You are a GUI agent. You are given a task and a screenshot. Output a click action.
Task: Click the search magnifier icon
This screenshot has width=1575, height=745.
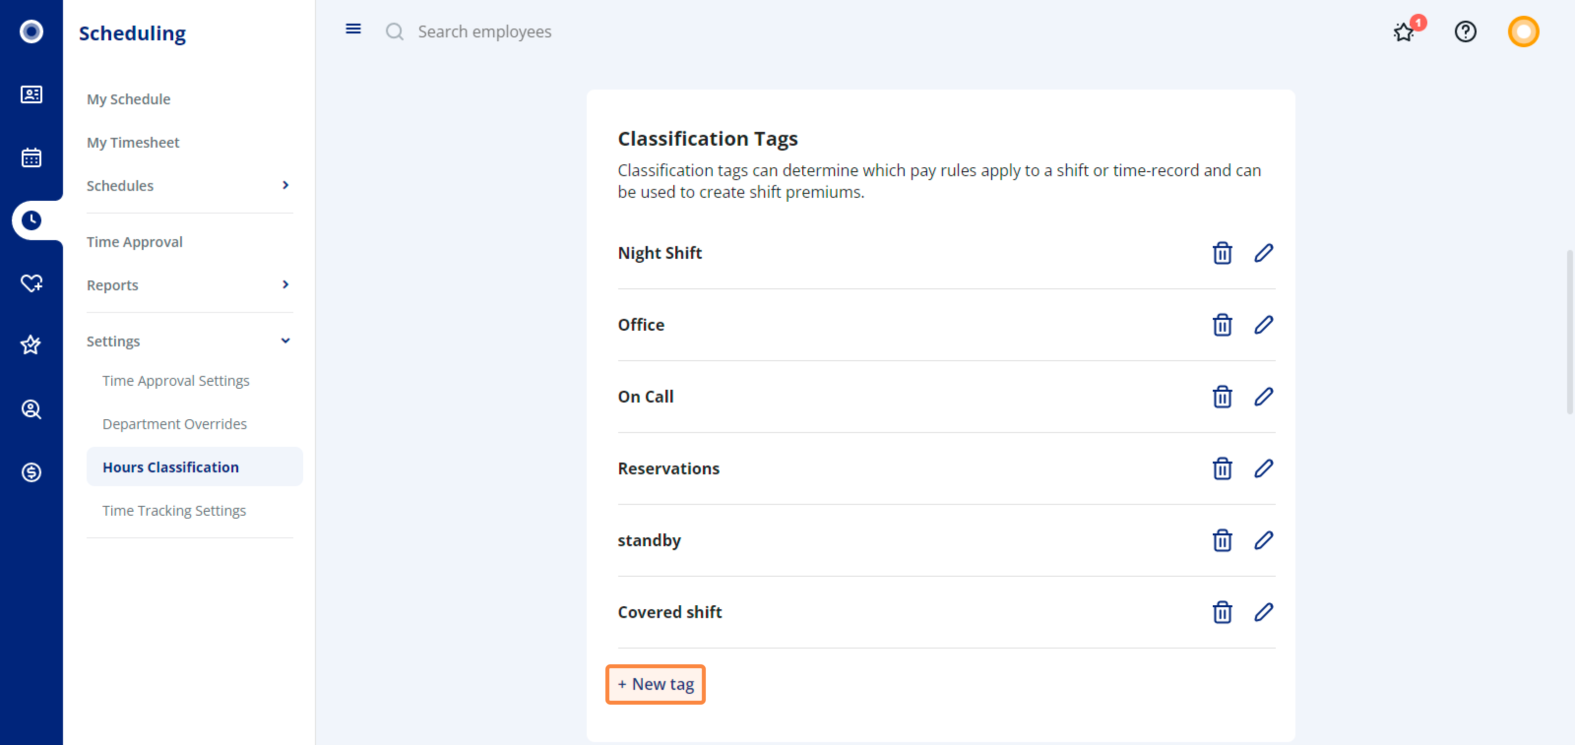(395, 31)
